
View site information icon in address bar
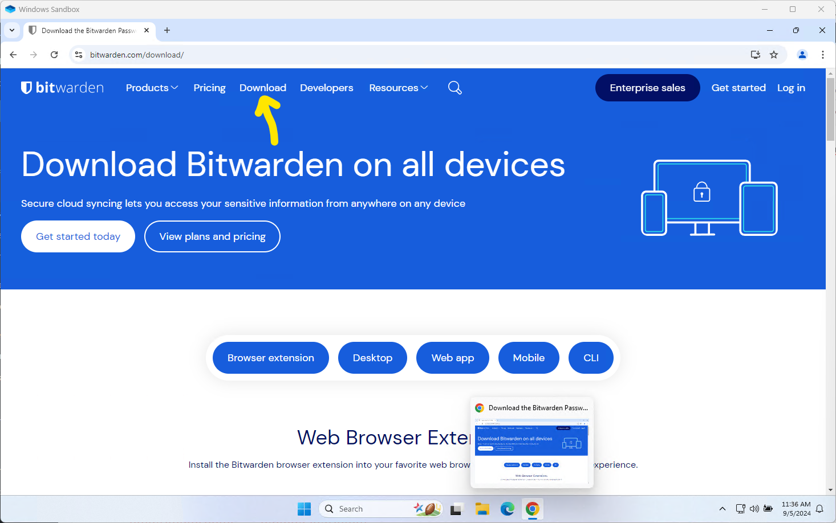[x=79, y=55]
